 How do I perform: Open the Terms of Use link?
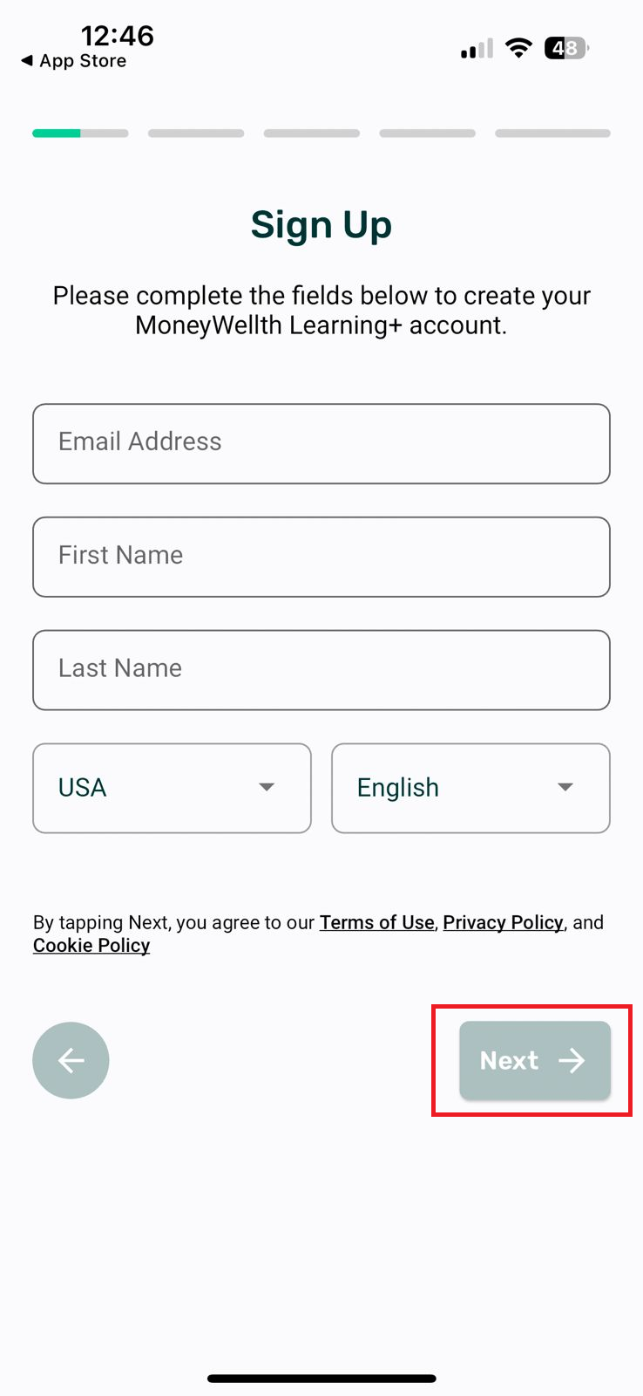[x=376, y=922]
